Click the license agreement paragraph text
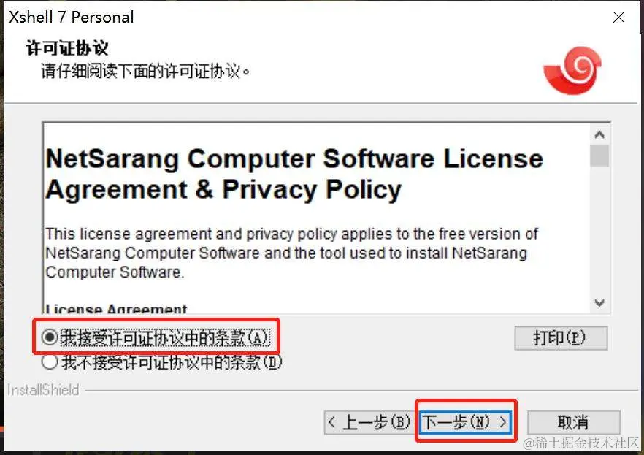 [x=291, y=253]
